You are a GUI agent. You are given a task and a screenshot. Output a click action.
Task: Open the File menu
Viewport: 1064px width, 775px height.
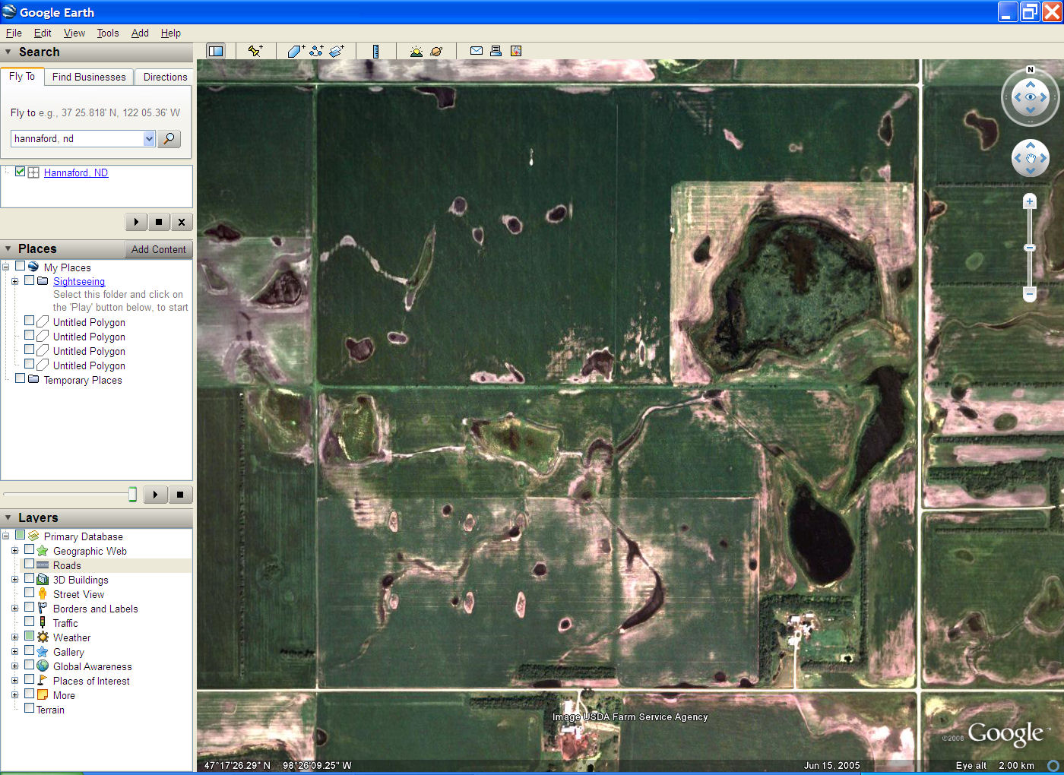[14, 33]
